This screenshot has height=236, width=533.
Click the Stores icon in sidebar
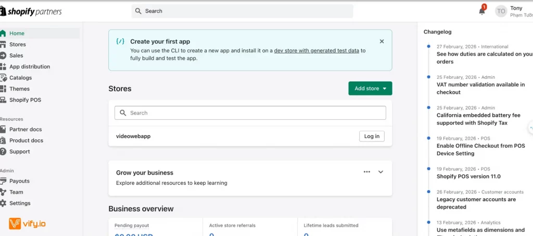pyautogui.click(x=3, y=45)
